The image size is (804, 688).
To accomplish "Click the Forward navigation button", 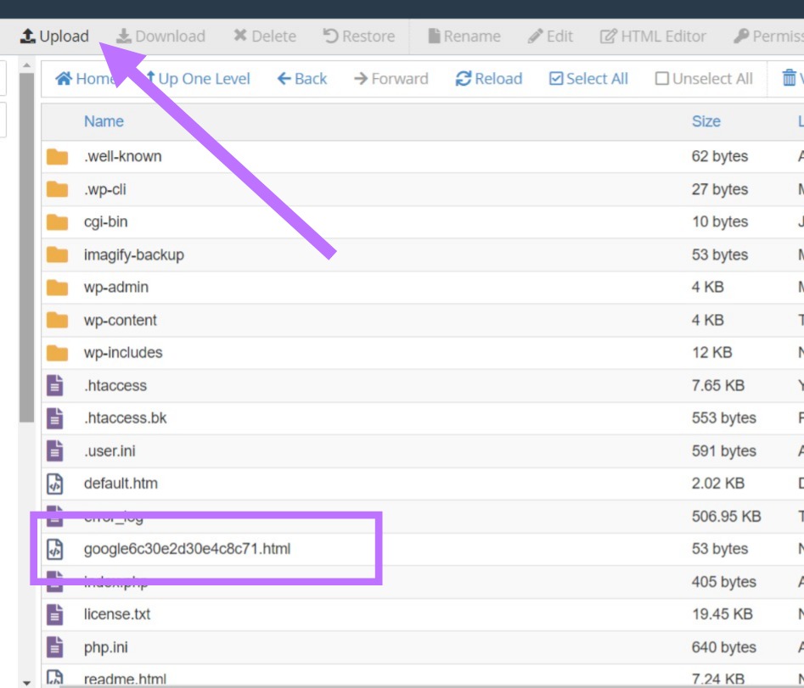I will [x=391, y=79].
